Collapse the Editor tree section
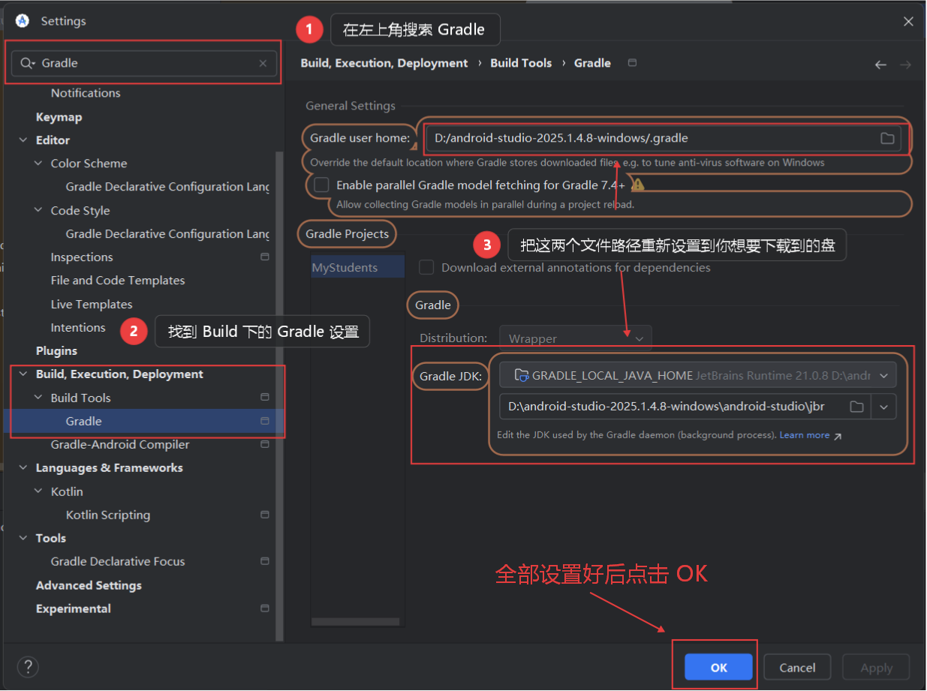The width and height of the screenshot is (927, 691). click(23, 140)
